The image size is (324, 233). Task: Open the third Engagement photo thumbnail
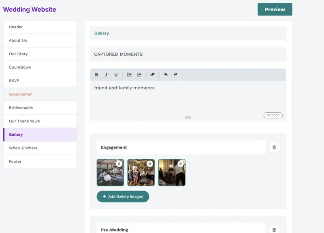(x=172, y=172)
